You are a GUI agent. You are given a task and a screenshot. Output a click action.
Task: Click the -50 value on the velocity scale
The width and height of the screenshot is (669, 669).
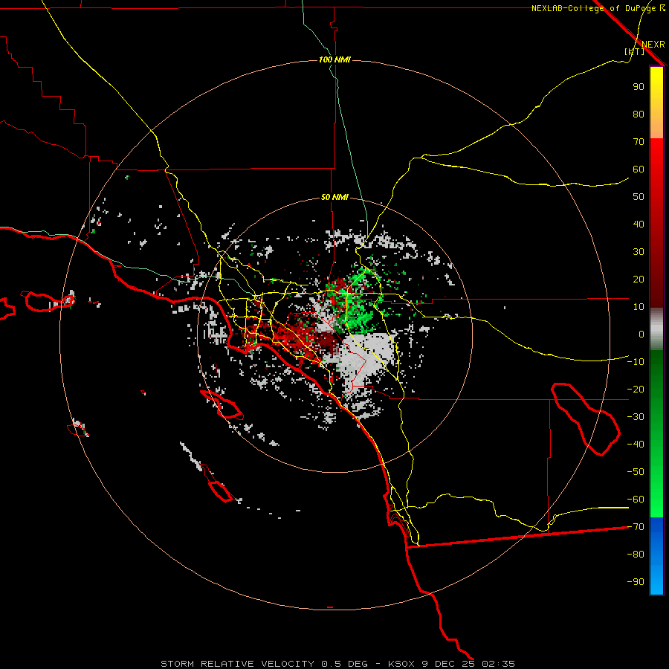click(636, 472)
